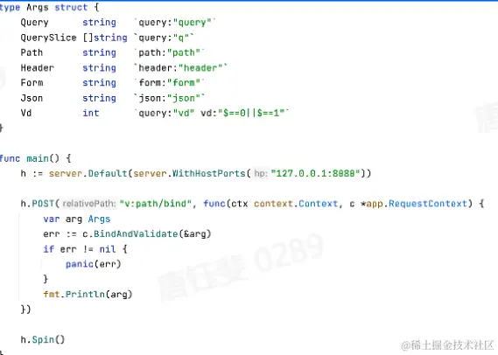Click the fmt.Println(arg) call
The width and height of the screenshot is (498, 355).
click(88, 294)
